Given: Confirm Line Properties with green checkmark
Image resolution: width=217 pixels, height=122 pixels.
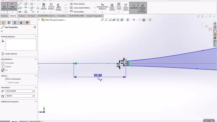Looking at the screenshot, I should point(2,31).
